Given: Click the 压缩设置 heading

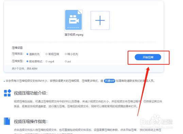Looking at the screenshot, I should [17, 48].
